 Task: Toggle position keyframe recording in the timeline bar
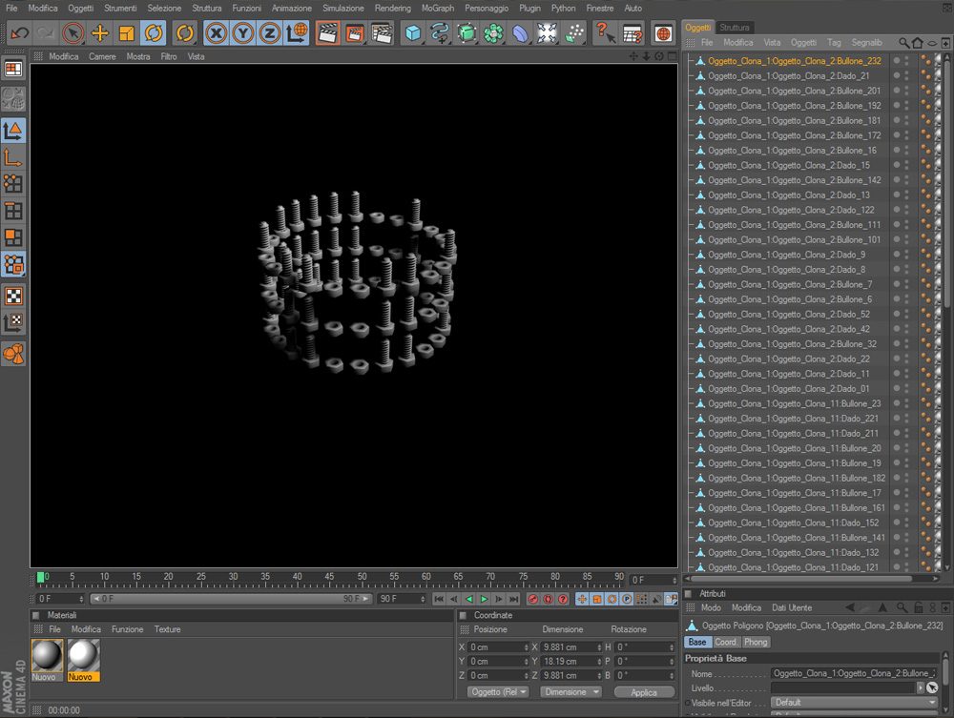(x=582, y=599)
